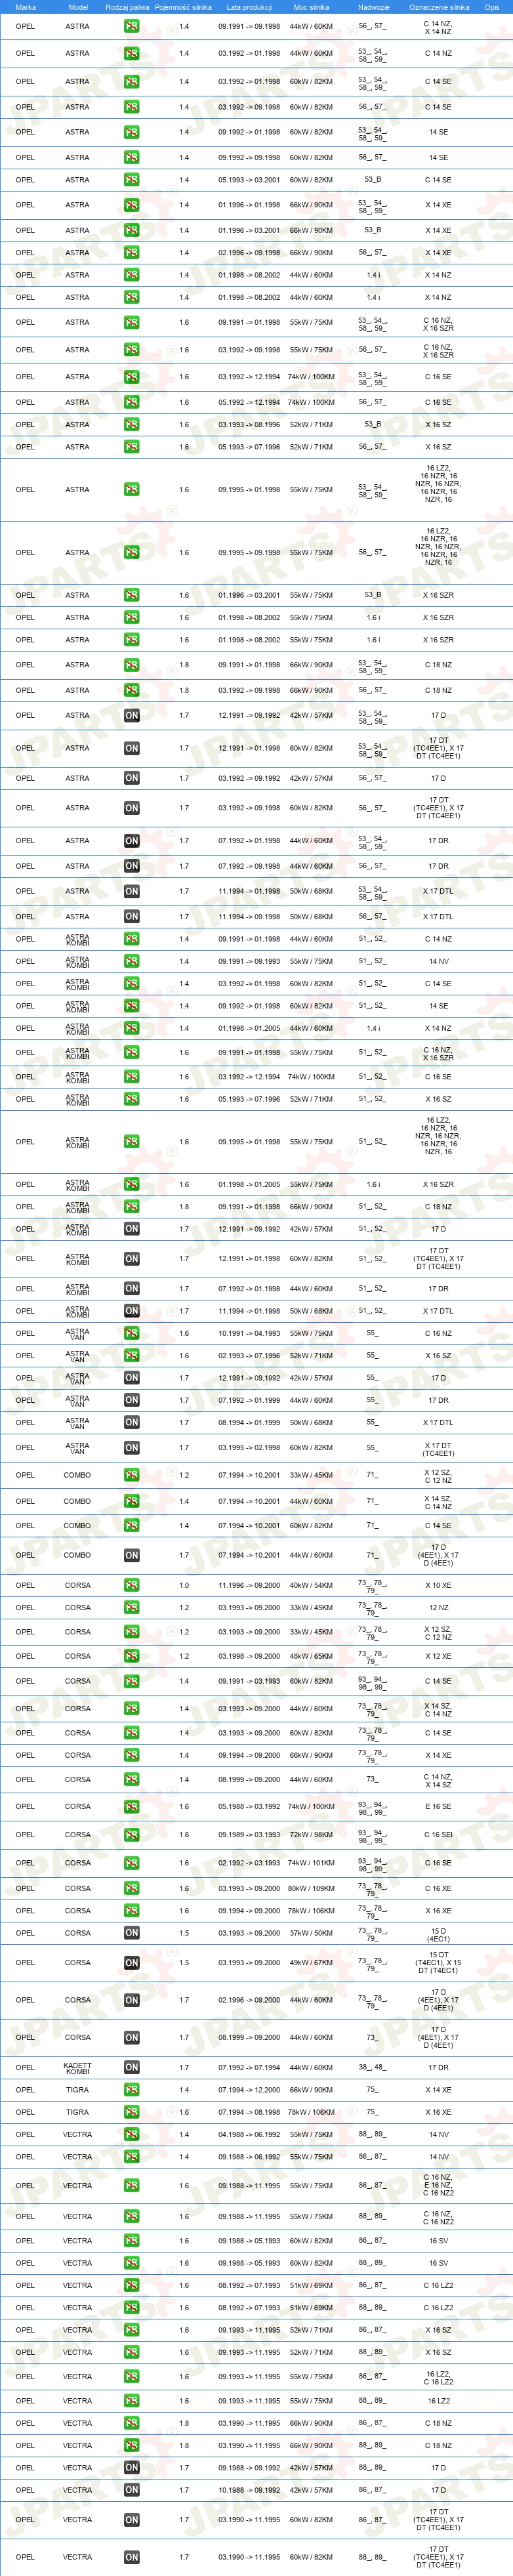513x2576 pixels.
Task: Click petrol icon in Corsa 80kW / 109KM row
Action: click(131, 1888)
